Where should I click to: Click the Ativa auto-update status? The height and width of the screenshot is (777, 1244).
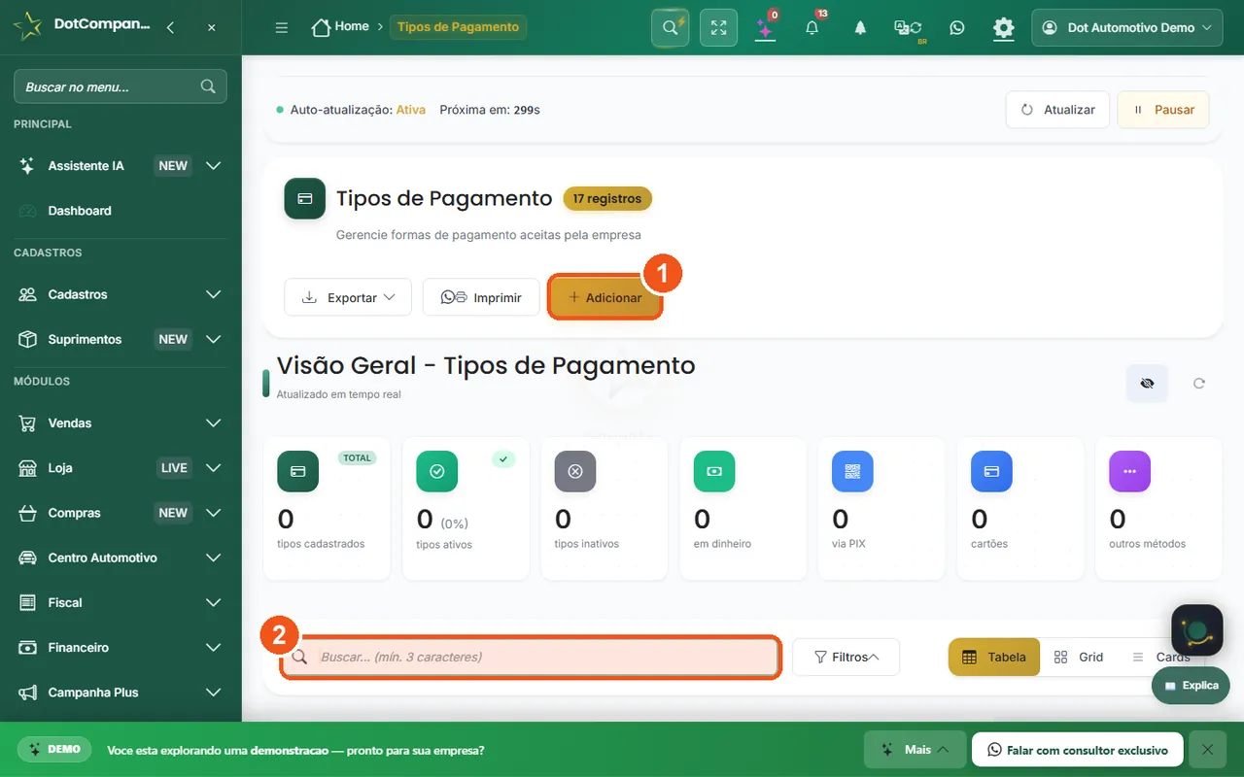point(411,110)
